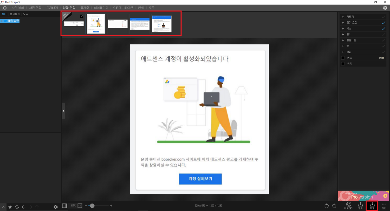Open the 콜라주 tab
The width and height of the screenshot is (390, 211).
[84, 7]
